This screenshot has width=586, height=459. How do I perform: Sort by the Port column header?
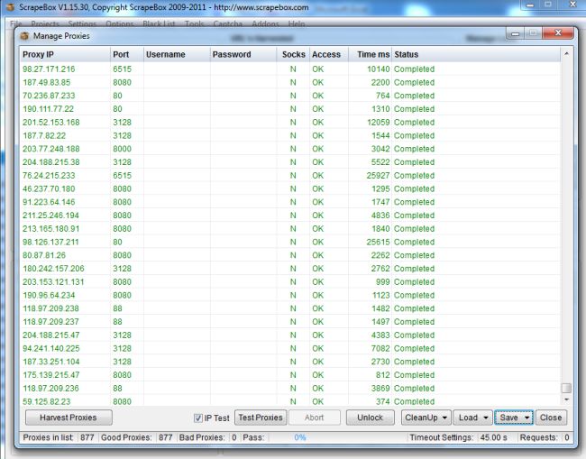tap(127, 55)
